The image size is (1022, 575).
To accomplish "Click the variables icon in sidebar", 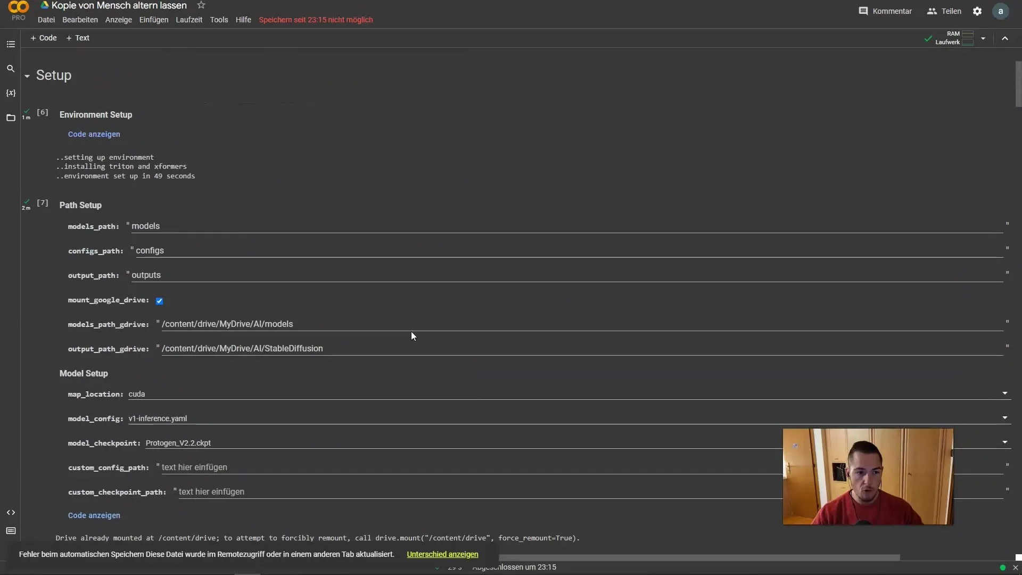I will tap(11, 92).
